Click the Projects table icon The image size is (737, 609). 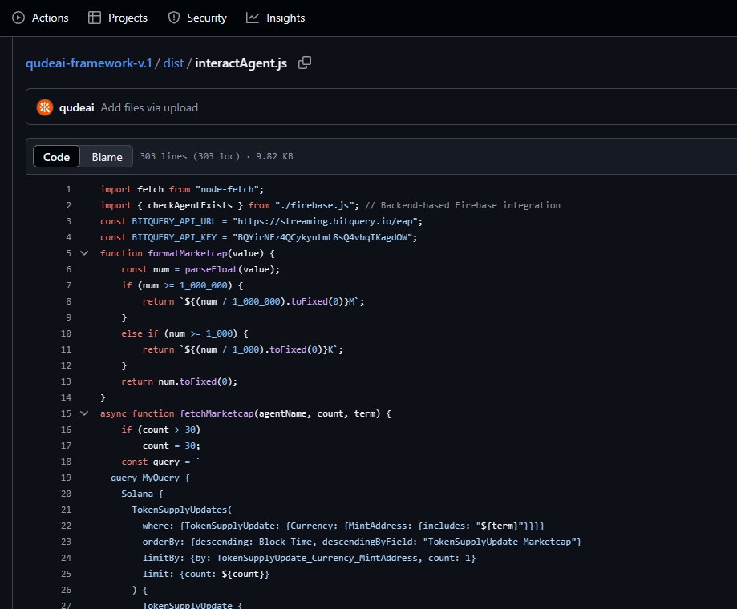coord(95,18)
